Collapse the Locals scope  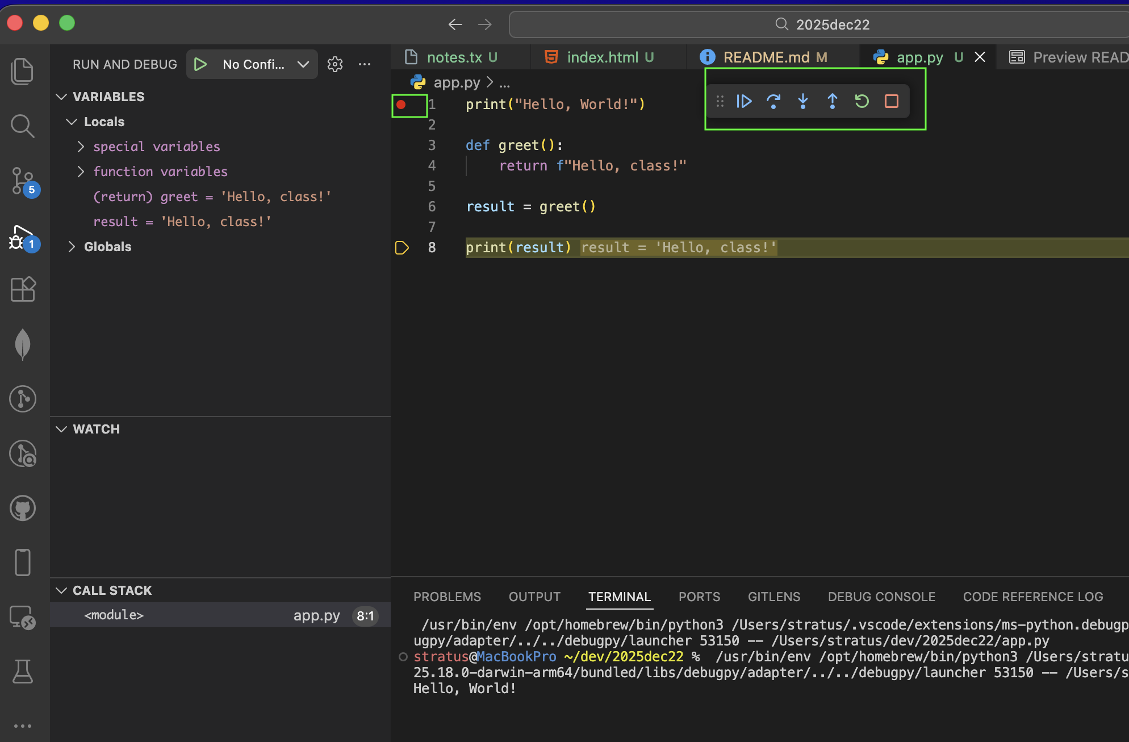tap(72, 122)
